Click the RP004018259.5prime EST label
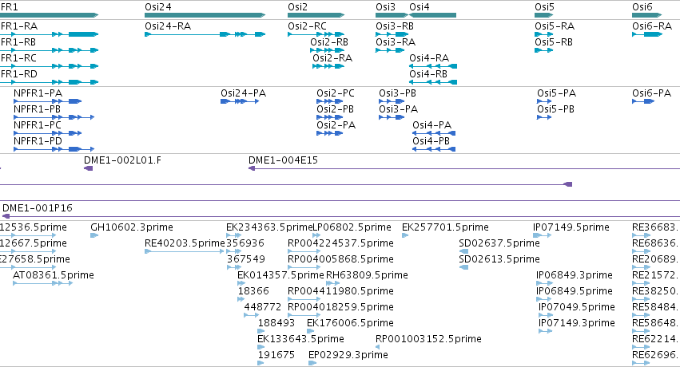Image resolution: width=680 pixels, height=367 pixels. coord(341,307)
